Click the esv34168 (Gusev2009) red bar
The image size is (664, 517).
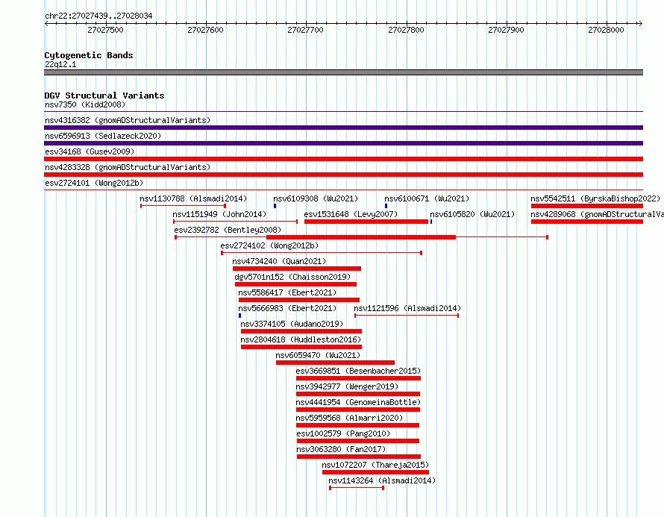point(343,159)
